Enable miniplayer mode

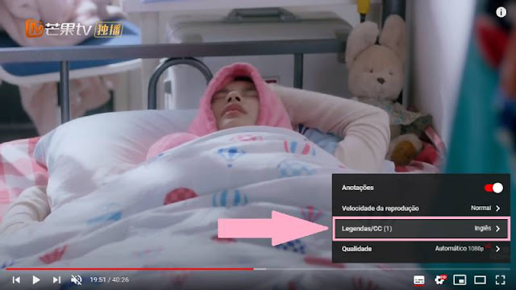pyautogui.click(x=460, y=280)
